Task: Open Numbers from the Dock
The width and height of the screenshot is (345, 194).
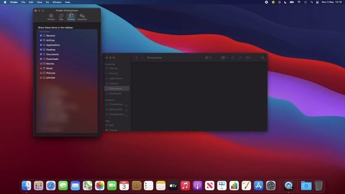Action: tap(234, 185)
